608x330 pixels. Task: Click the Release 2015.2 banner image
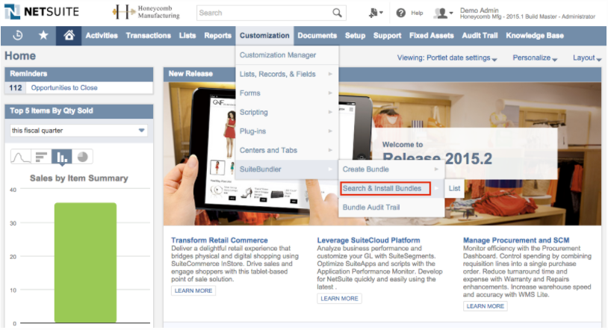(x=382, y=153)
